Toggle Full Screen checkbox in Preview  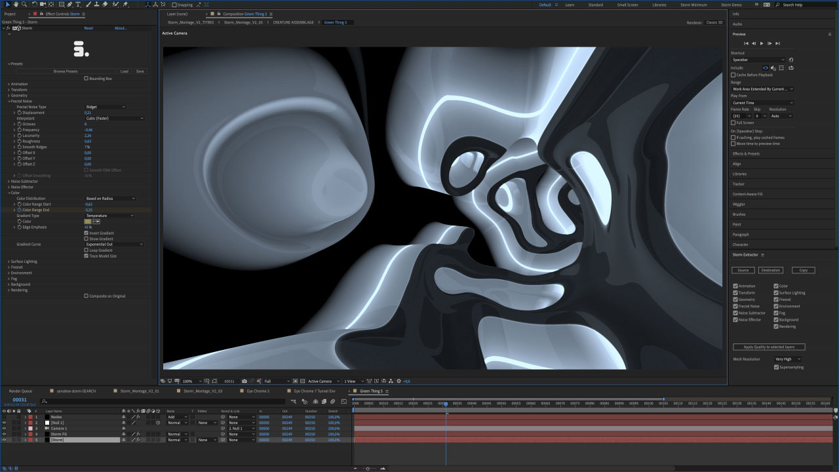[x=733, y=123]
